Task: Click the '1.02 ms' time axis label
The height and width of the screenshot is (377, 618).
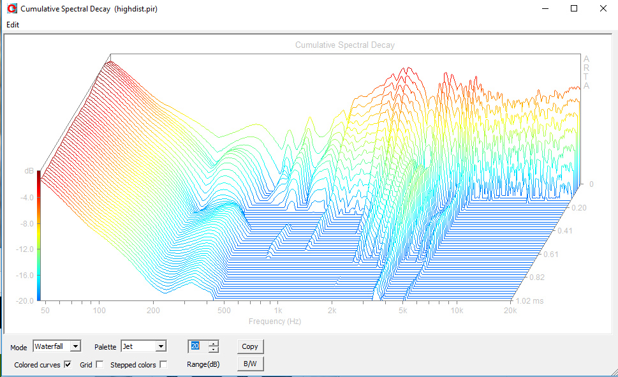Action: coord(529,301)
